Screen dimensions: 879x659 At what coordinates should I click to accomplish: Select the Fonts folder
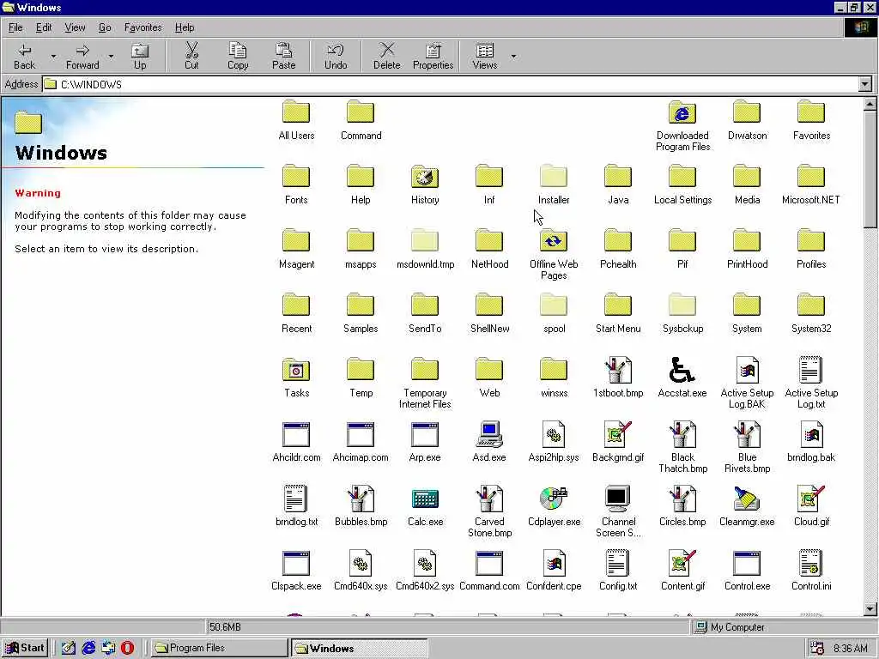tap(296, 177)
